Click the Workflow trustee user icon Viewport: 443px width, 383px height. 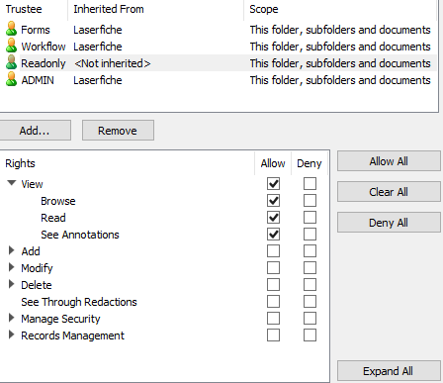click(x=11, y=46)
